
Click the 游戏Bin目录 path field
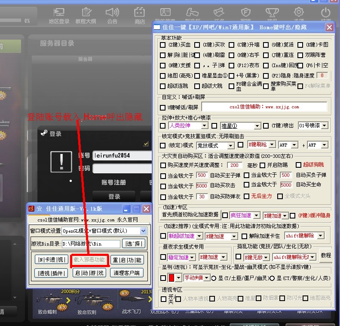pyautogui.click(x=91, y=244)
